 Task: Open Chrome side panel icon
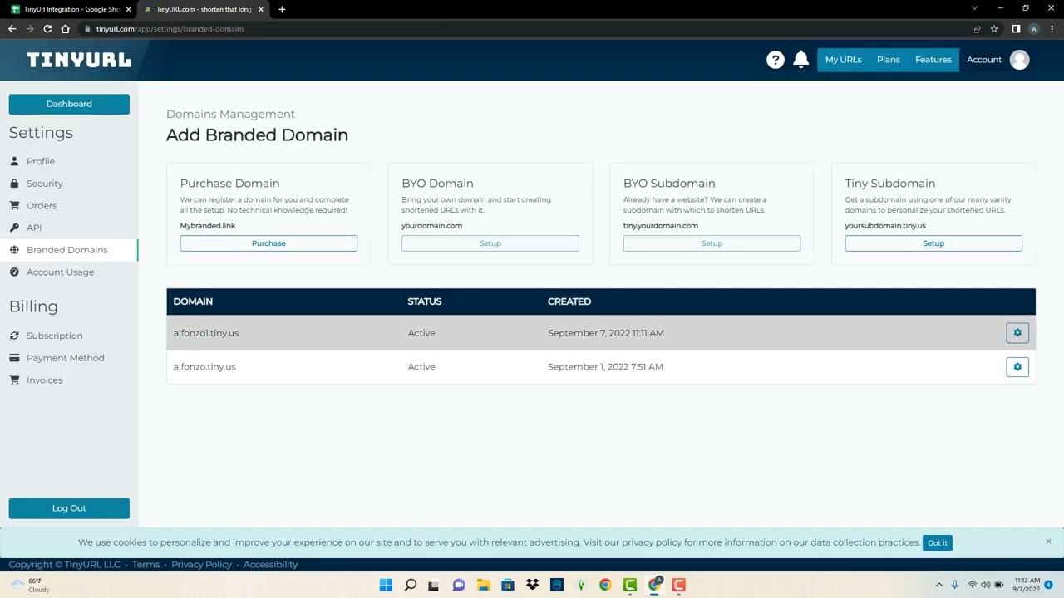pos(1016,29)
